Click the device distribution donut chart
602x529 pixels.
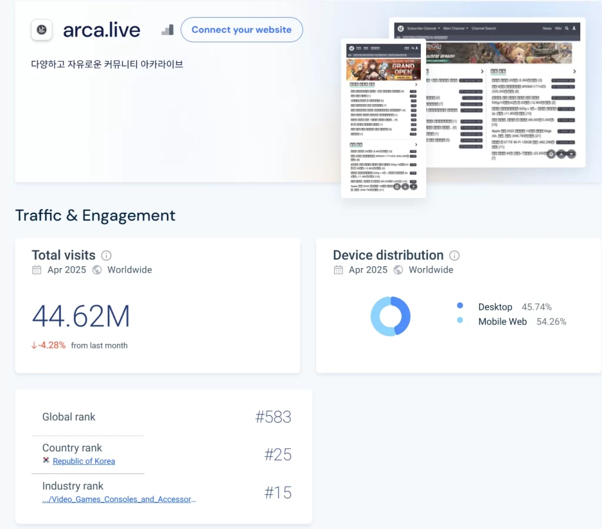tap(390, 316)
